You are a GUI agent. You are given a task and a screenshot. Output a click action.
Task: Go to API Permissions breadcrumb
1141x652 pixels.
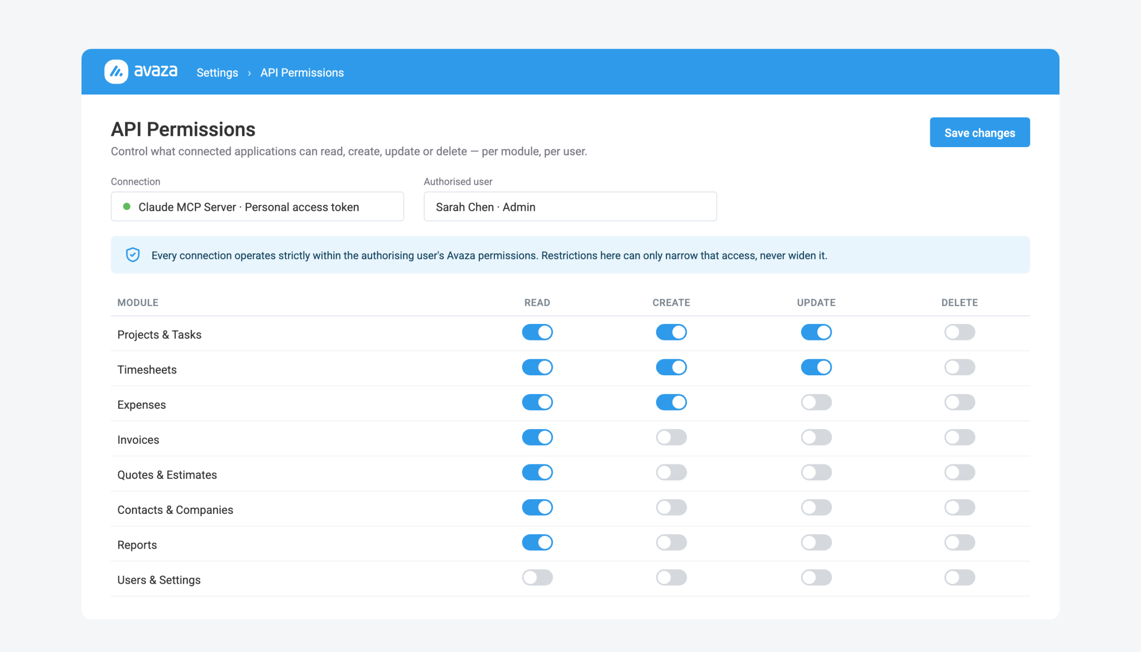[302, 73]
